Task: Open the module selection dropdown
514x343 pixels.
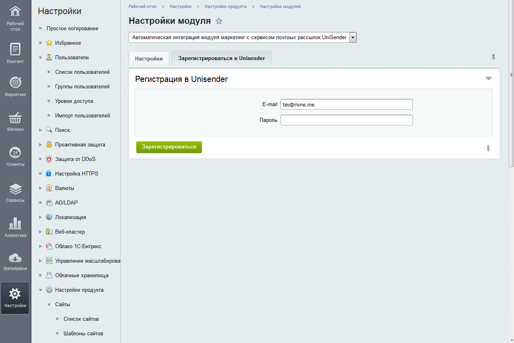Action: pyautogui.click(x=353, y=38)
